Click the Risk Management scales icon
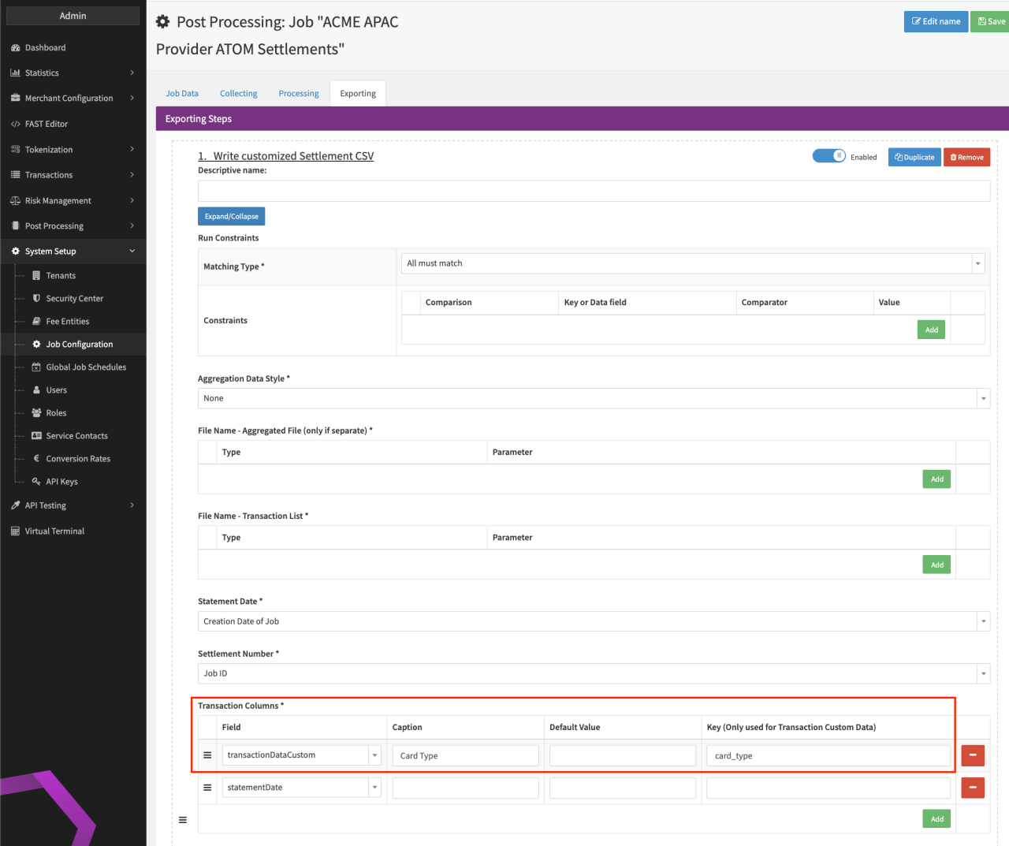The height and width of the screenshot is (846, 1009). point(16,201)
